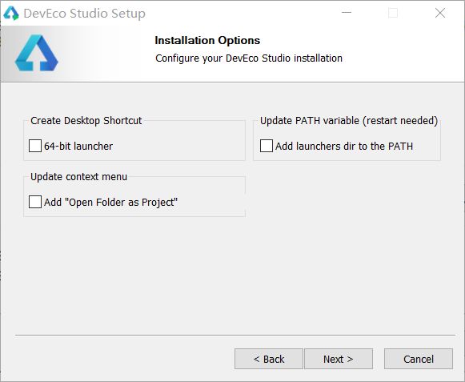Screen dimensions: 465x382
Task: Click the "Configure your DevEco Studio installation" subtitle
Action: (249, 58)
